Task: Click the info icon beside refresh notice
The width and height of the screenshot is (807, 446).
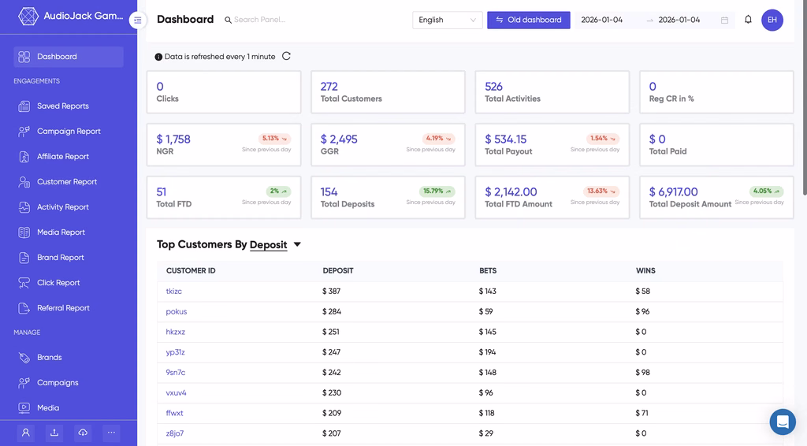Action: 158,57
